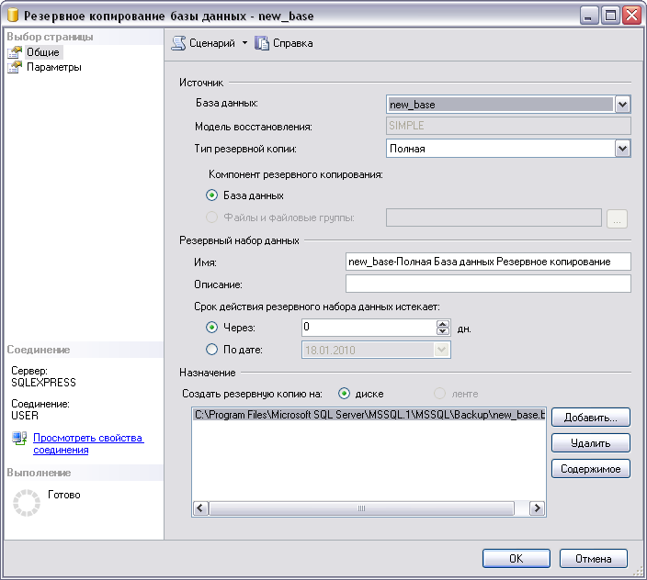Click the destination list horizontal scrollbar

click(x=368, y=508)
